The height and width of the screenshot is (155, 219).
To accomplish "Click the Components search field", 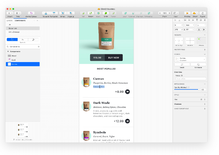I will 23,47.
